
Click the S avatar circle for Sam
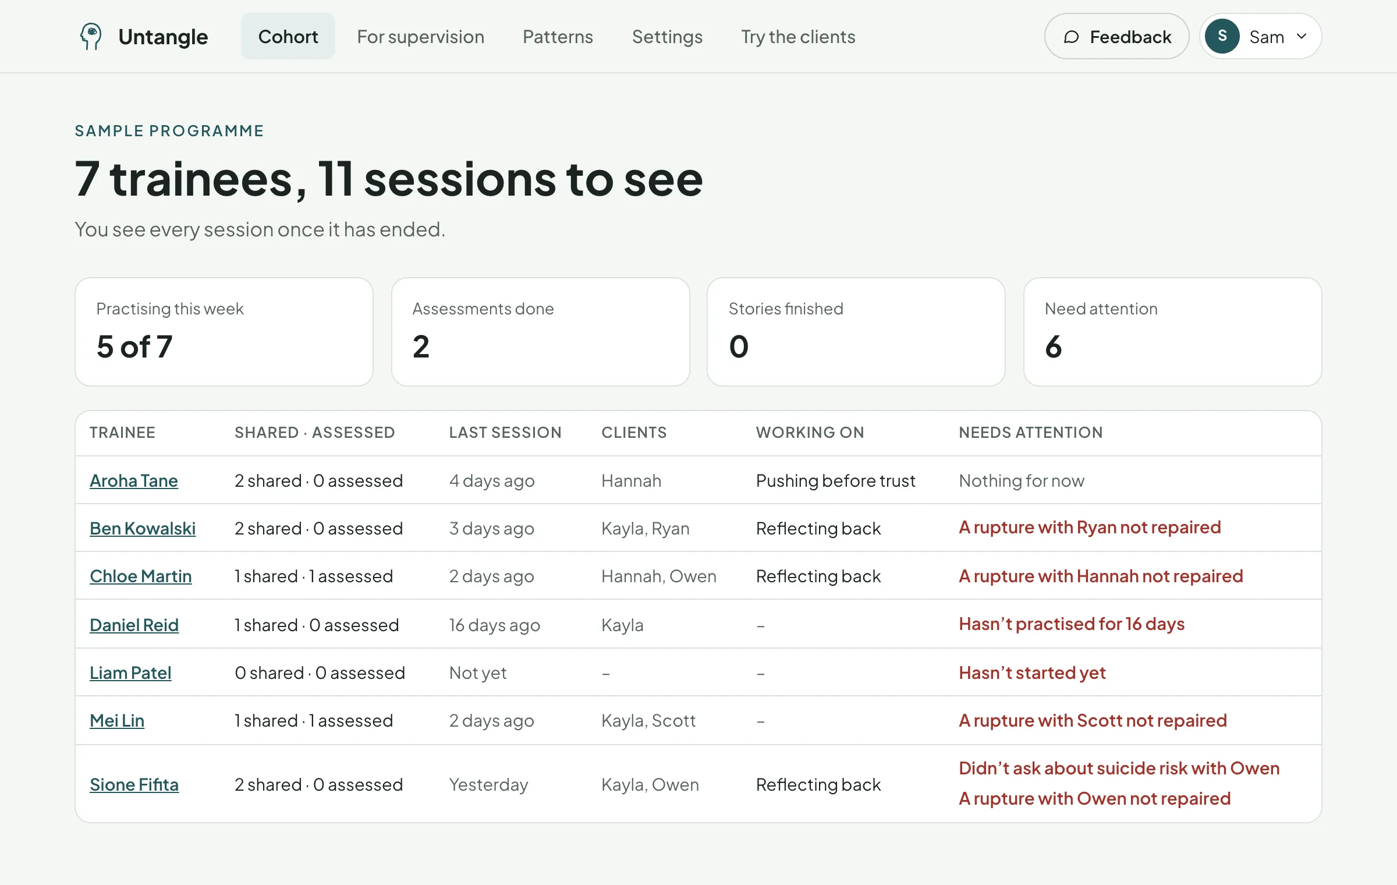pyautogui.click(x=1222, y=36)
